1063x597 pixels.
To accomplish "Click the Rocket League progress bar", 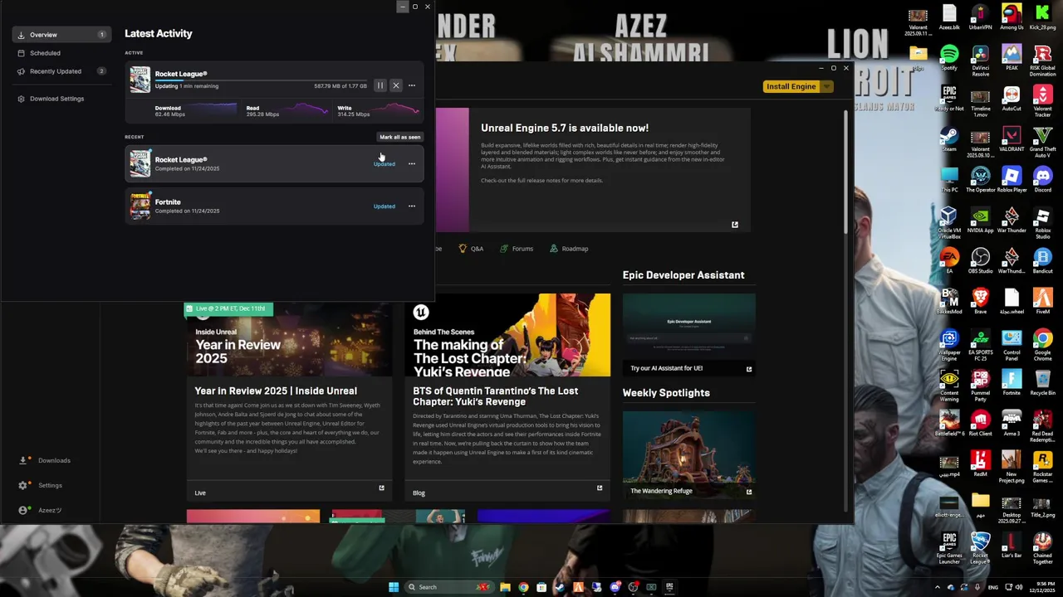I will pyautogui.click(x=261, y=80).
